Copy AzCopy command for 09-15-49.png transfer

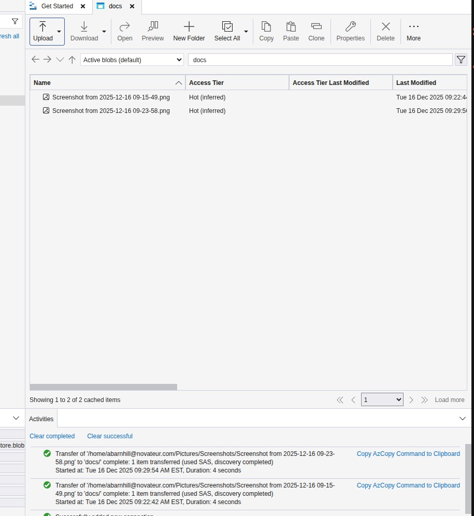(408, 485)
